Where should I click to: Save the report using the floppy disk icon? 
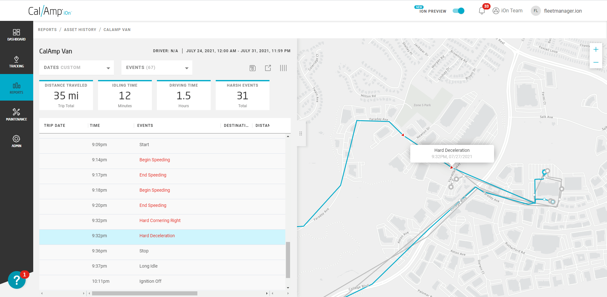click(252, 68)
